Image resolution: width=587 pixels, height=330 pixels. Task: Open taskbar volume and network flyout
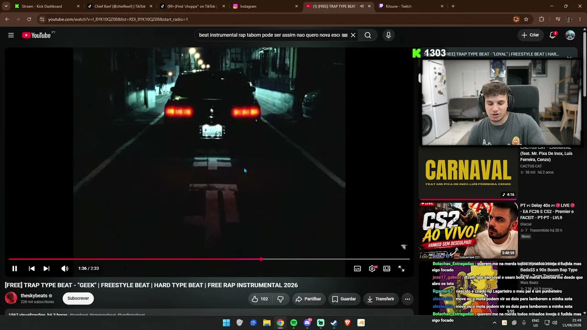(x=551, y=323)
